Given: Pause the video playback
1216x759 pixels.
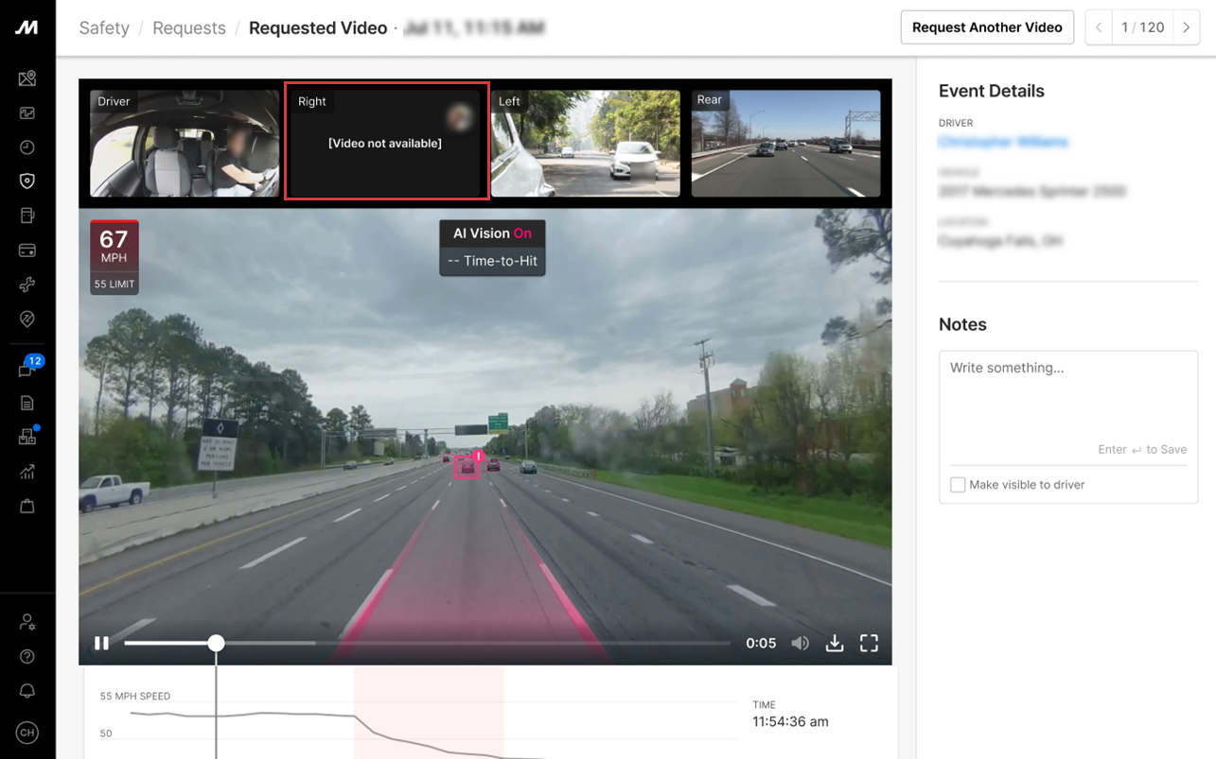Looking at the screenshot, I should pyautogui.click(x=101, y=644).
